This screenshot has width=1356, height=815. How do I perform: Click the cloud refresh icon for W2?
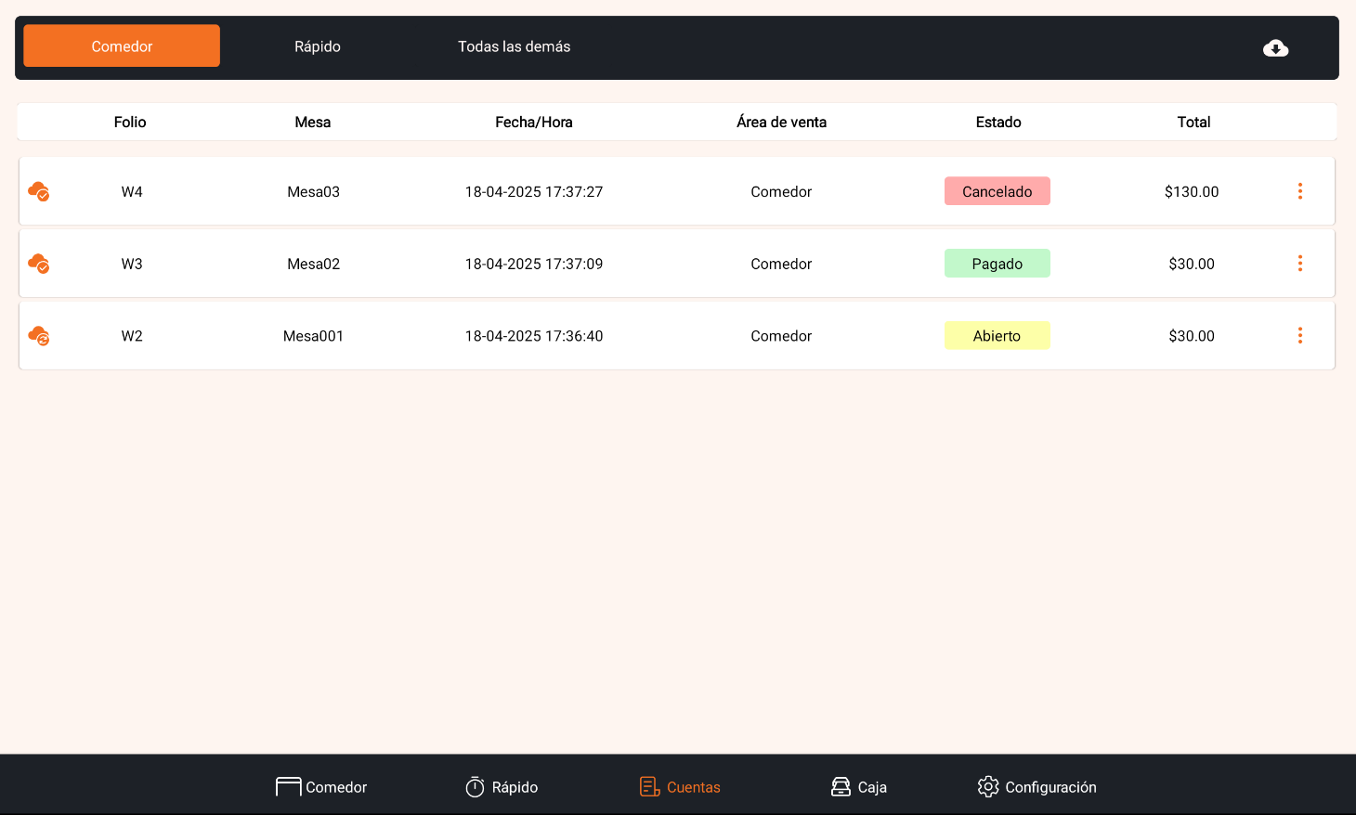point(39,336)
